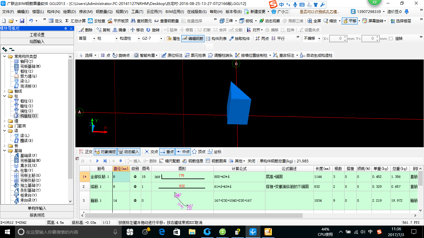The width and height of the screenshot is (424, 238).
Task: Open 钢筋图库 rebar shape library
Action: click(x=216, y=161)
